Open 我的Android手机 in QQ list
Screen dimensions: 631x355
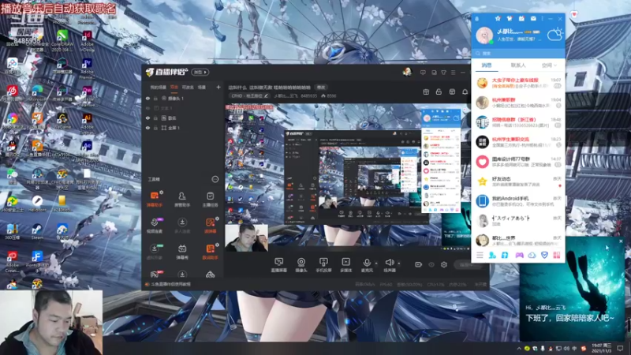point(518,201)
